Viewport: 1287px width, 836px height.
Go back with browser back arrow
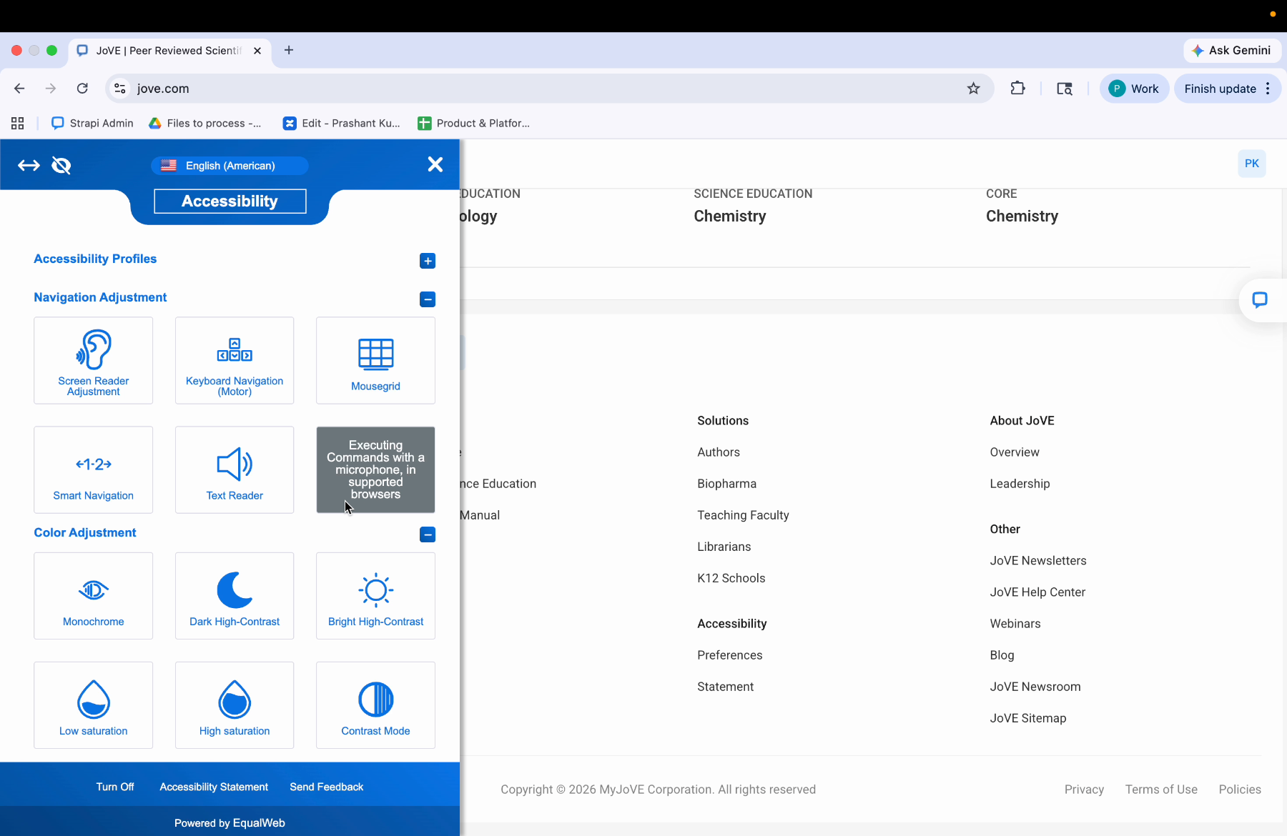tap(19, 89)
